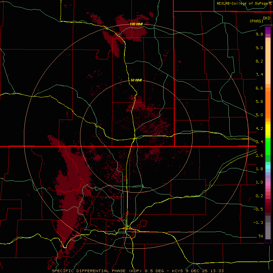The height and width of the screenshot is (273, 273).
Task: Click the Specific Differential Phase caption
Action: [138, 271]
